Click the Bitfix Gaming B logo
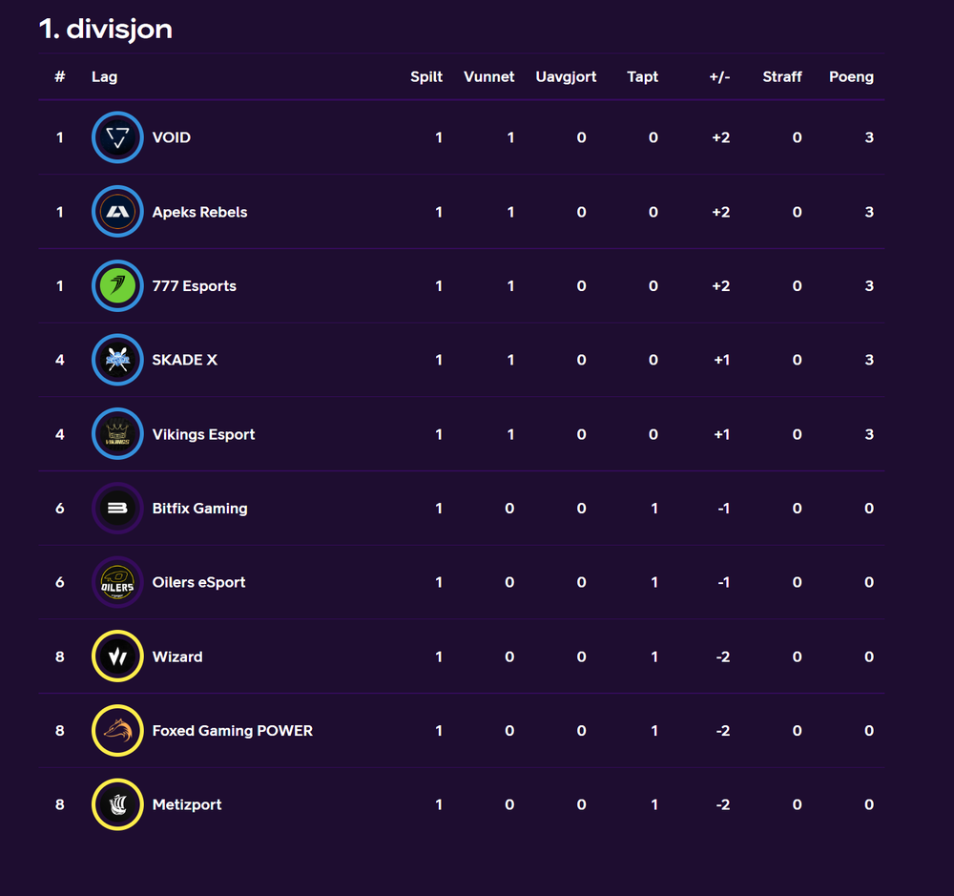This screenshot has width=954, height=896. pos(117,508)
